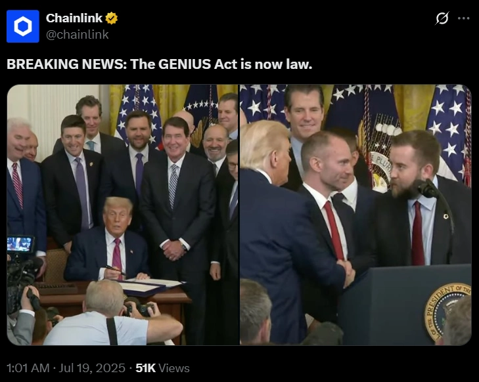This screenshot has width=479, height=382.
Task: Click the bearded man's dark red tie
Action: pos(418,234)
